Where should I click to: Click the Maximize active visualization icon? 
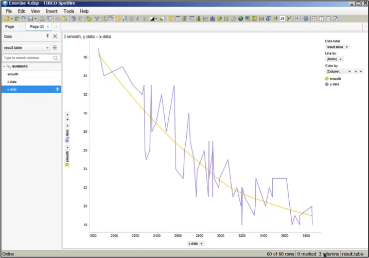coord(336,19)
